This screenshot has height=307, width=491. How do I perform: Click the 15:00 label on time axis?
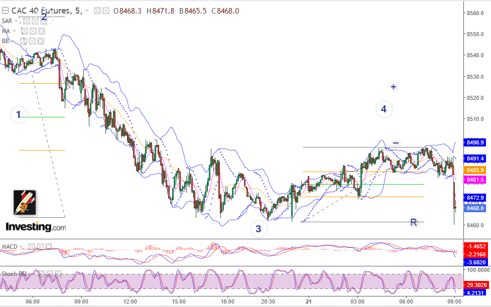pos(179,301)
